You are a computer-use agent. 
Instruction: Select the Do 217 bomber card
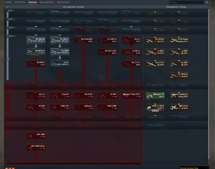pos(131,40)
